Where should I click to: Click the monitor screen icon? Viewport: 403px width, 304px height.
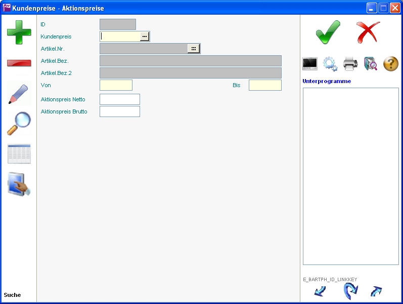(309, 64)
